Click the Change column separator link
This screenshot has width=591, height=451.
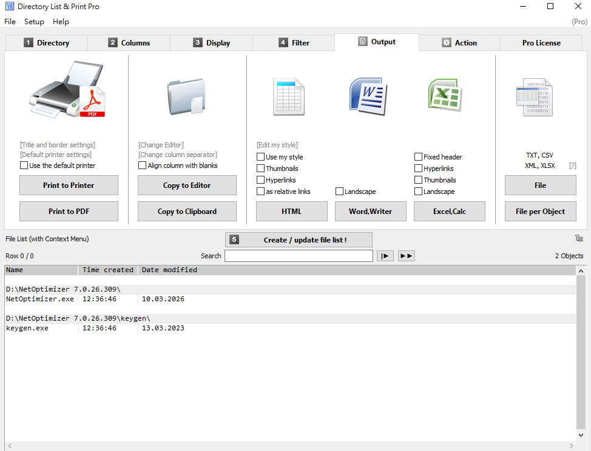177,155
